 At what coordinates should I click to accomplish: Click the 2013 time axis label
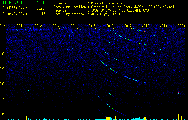coord(56,26)
